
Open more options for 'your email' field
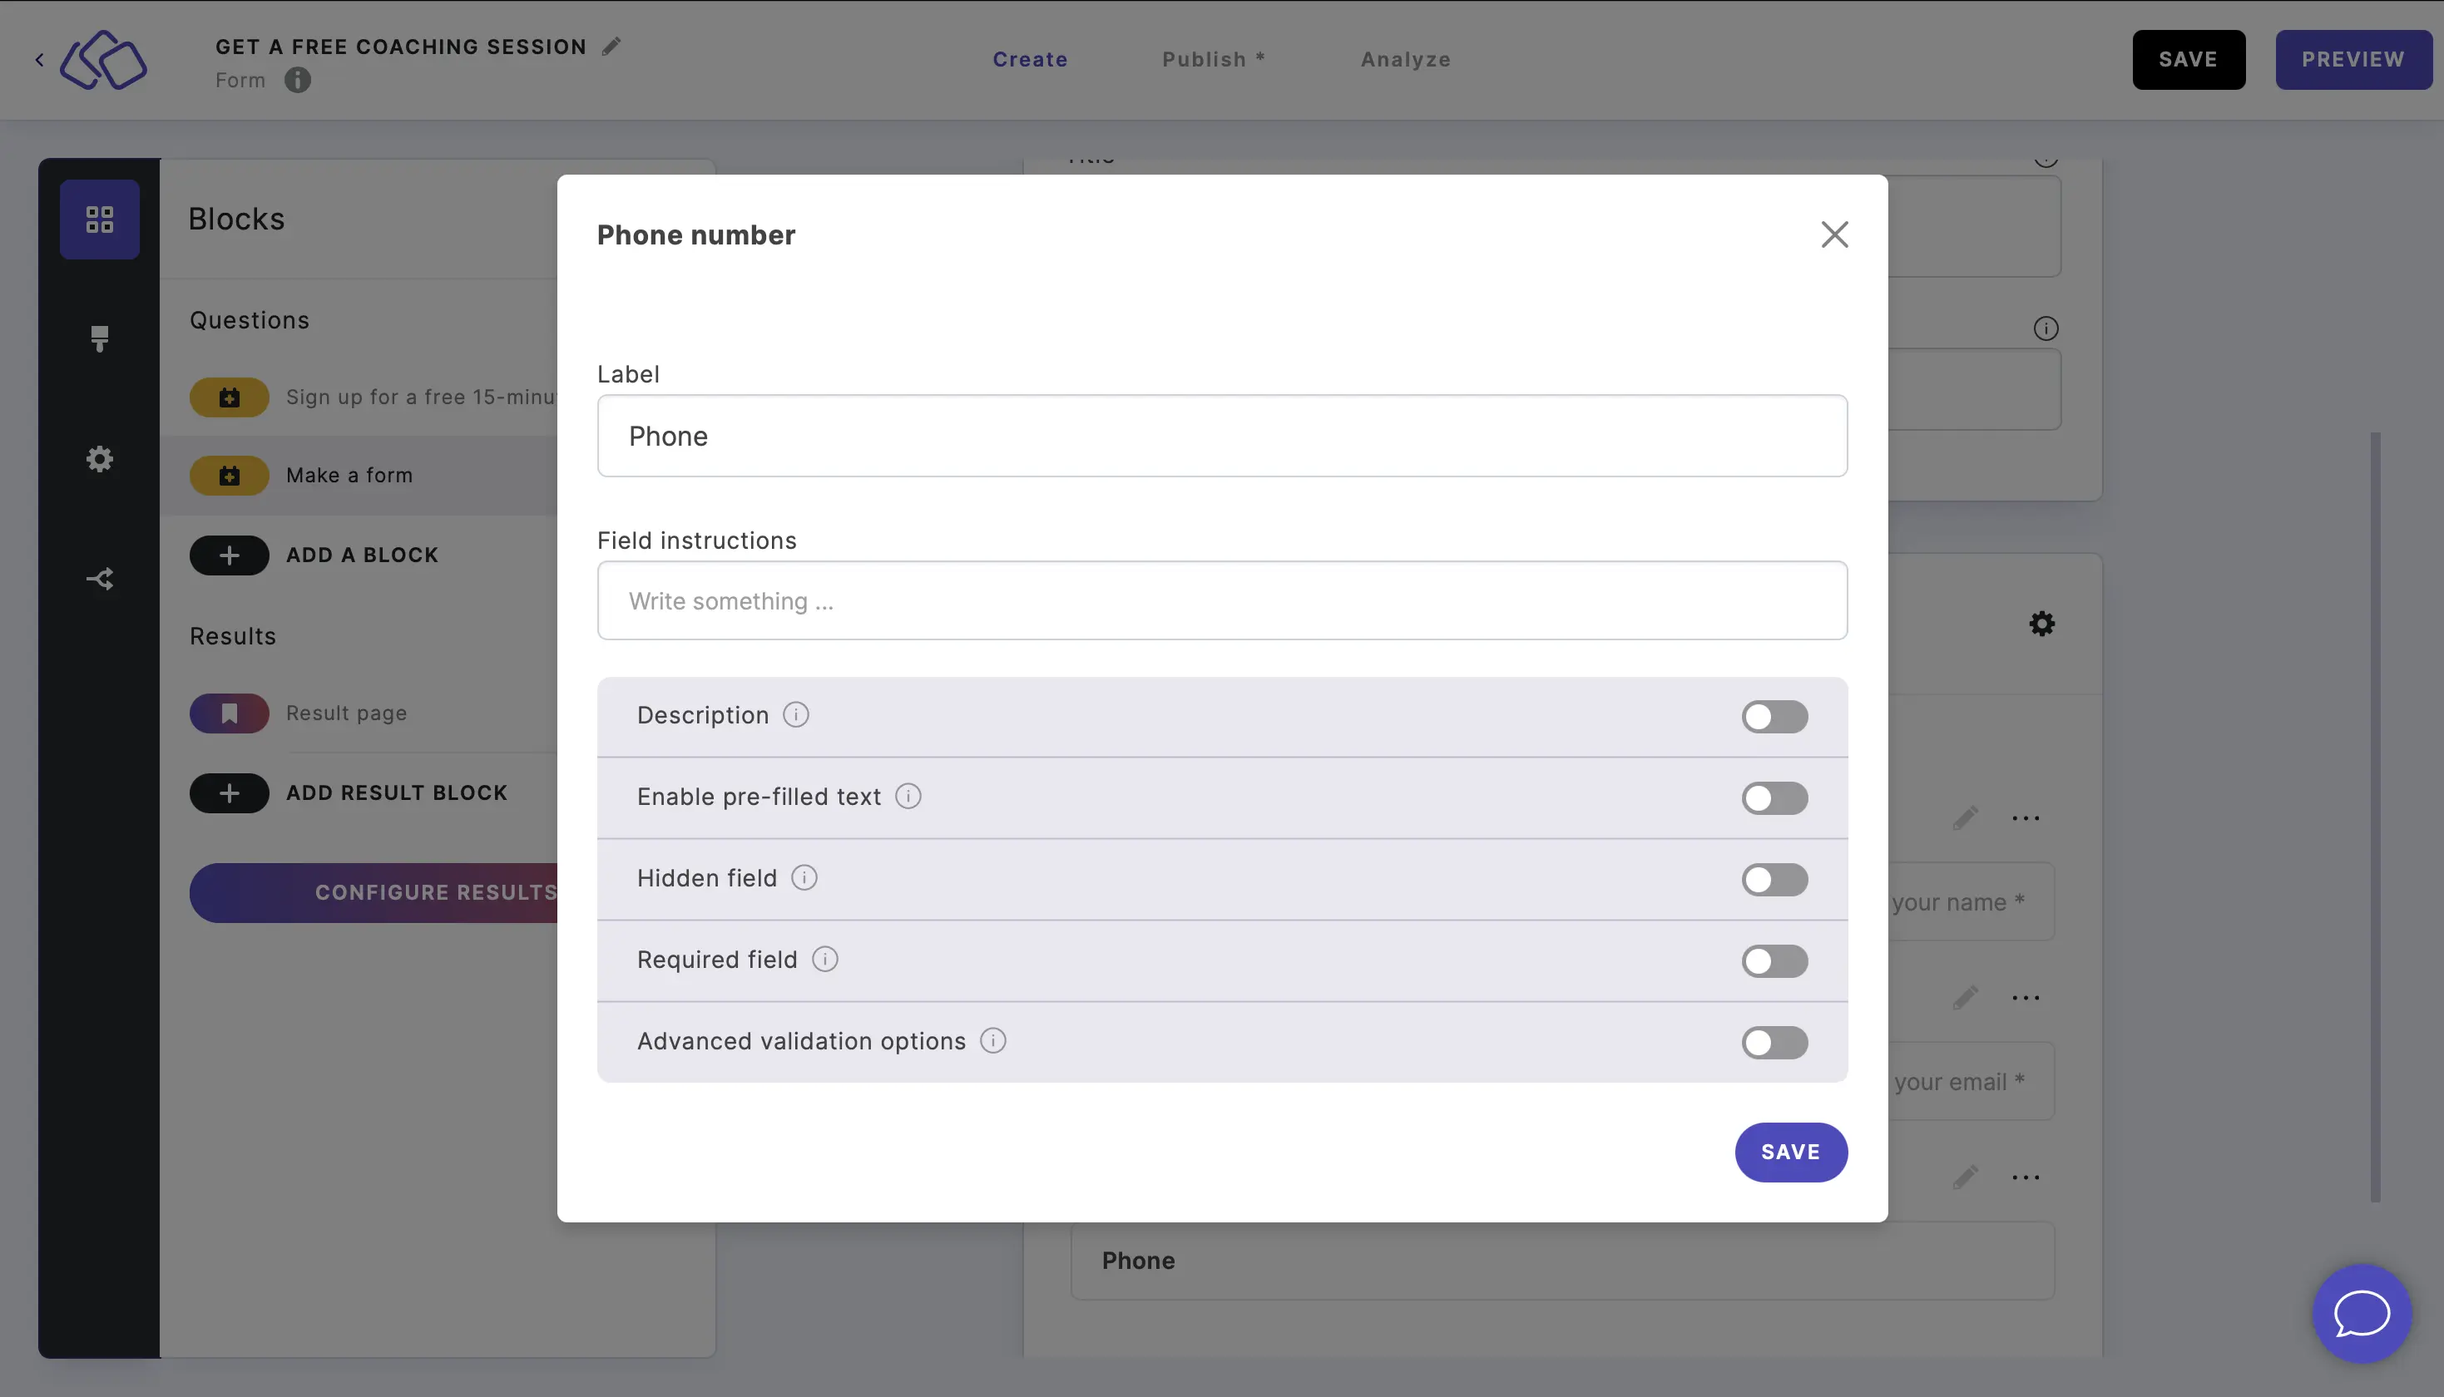click(x=2026, y=998)
